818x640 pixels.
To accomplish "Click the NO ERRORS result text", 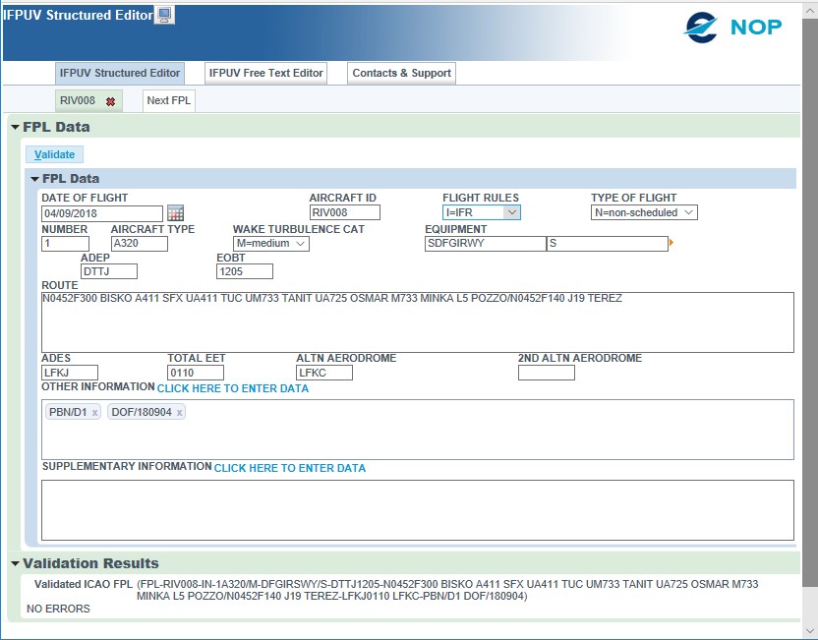I will point(58,609).
